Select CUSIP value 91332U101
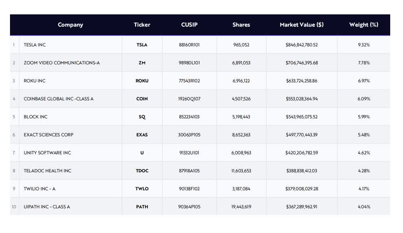This screenshot has height=233, width=403. click(189, 153)
